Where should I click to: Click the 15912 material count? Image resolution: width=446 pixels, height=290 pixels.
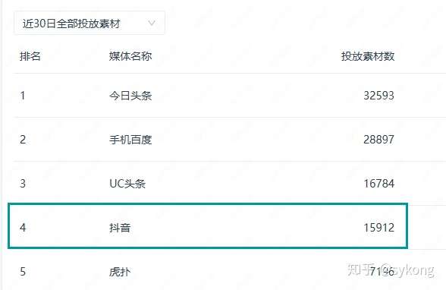point(379,228)
